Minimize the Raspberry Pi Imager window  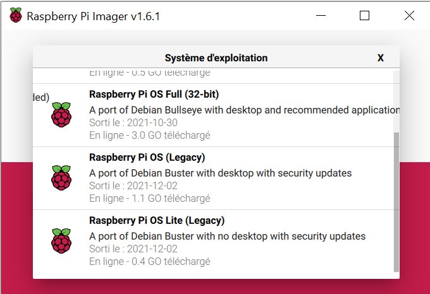[321, 16]
